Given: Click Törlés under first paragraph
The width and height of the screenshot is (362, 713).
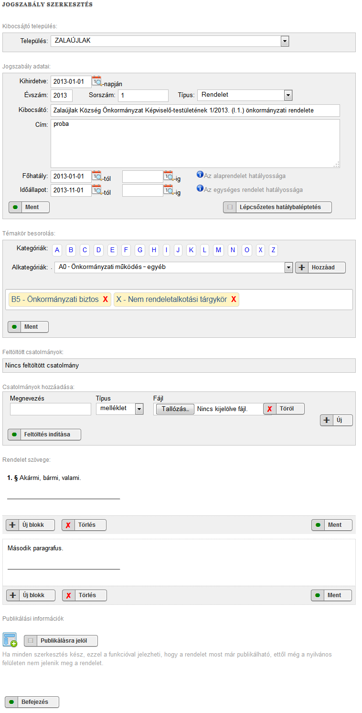Looking at the screenshot, I should (84, 525).
